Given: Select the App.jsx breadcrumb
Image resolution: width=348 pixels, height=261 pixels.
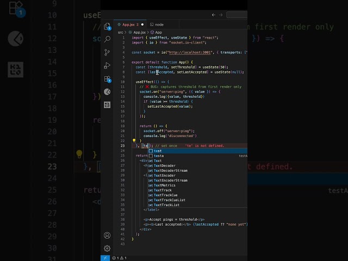Looking at the screenshot, I should point(139,33).
